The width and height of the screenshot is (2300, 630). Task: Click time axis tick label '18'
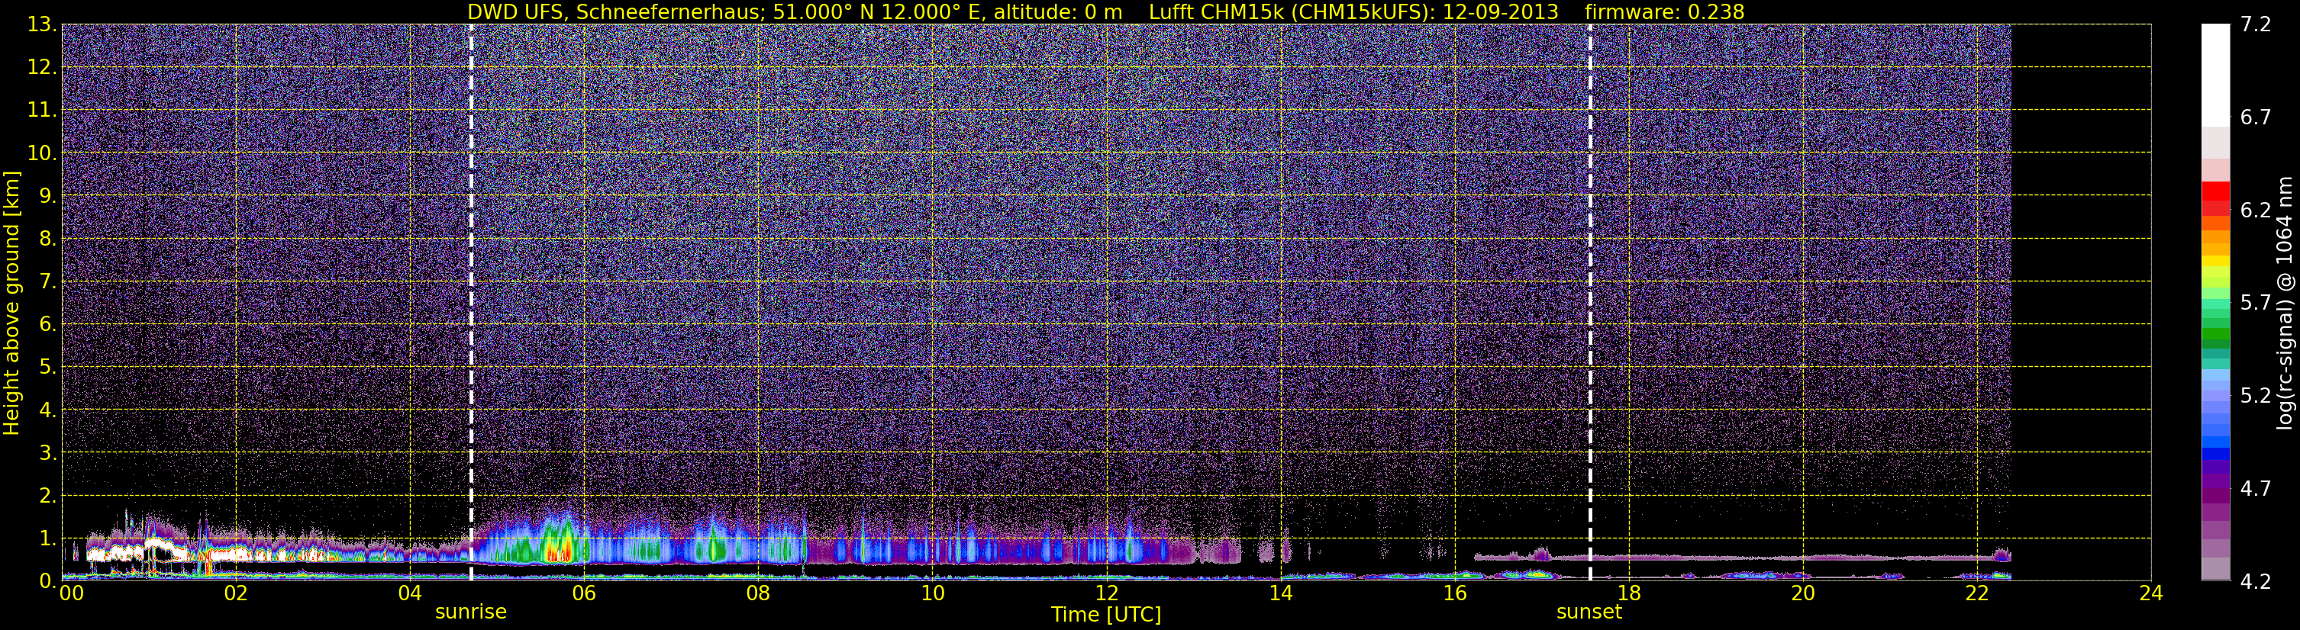click(x=1628, y=594)
